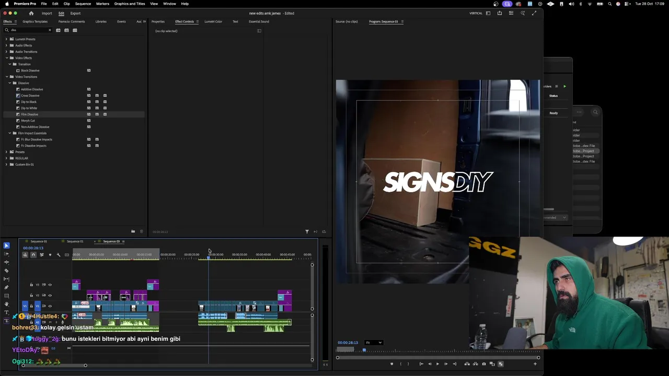Click Mark In in Program monitor
This screenshot has width=669, height=376.
pos(401,364)
